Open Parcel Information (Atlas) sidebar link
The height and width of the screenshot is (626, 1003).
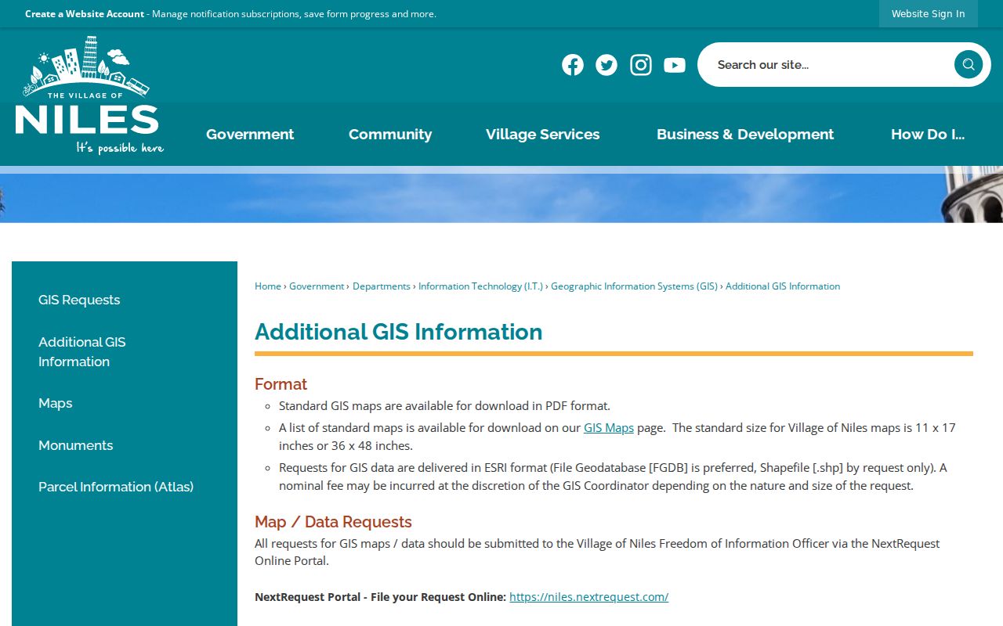tap(116, 487)
